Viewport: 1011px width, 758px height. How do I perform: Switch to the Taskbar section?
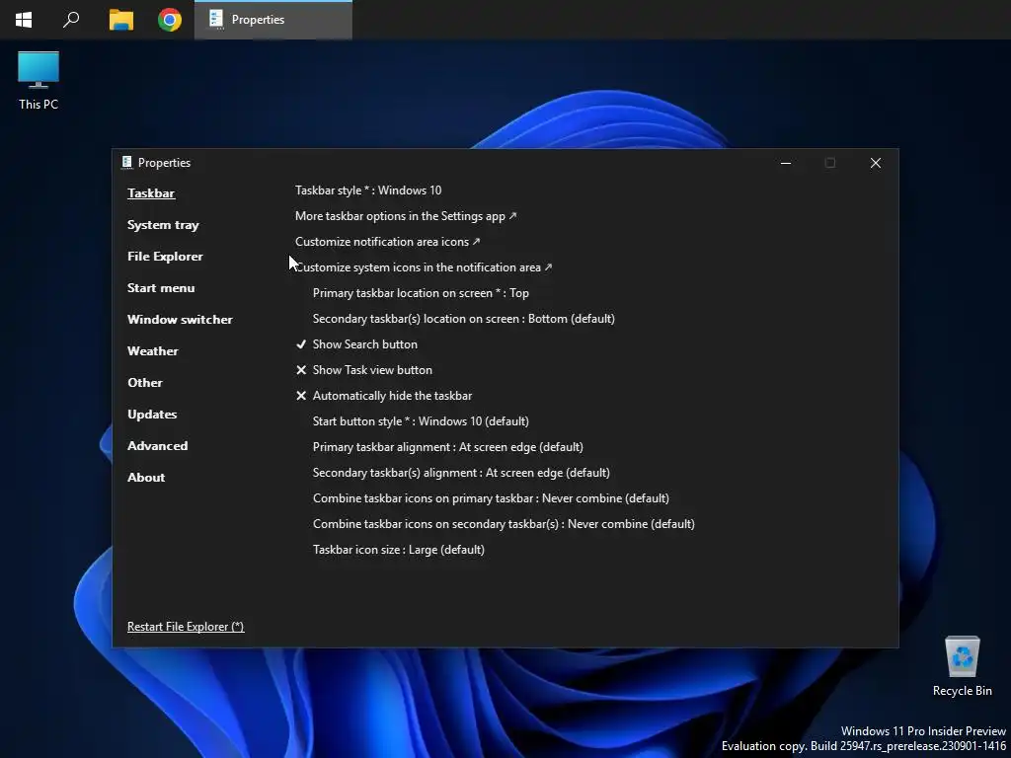[151, 193]
